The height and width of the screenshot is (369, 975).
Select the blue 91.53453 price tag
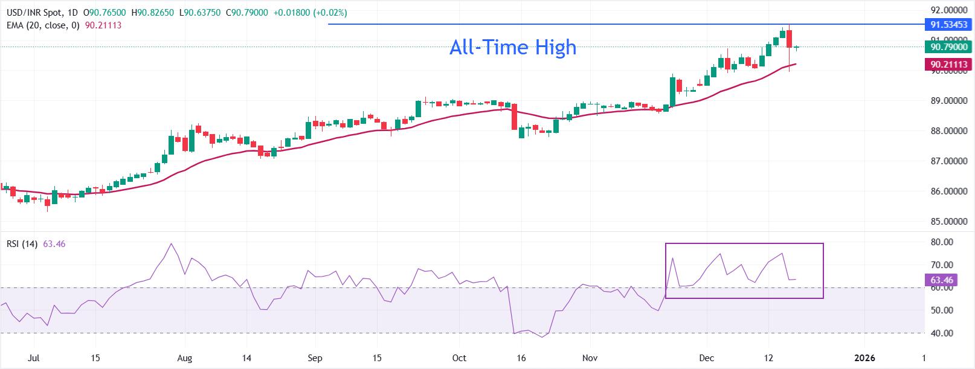[x=948, y=25]
